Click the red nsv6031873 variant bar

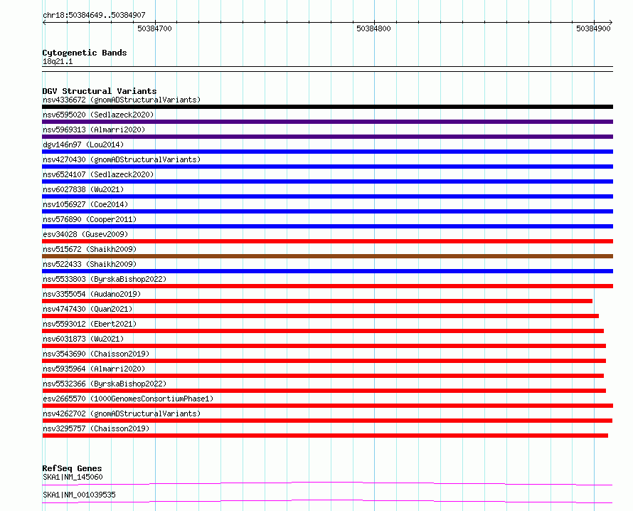pos(324,346)
